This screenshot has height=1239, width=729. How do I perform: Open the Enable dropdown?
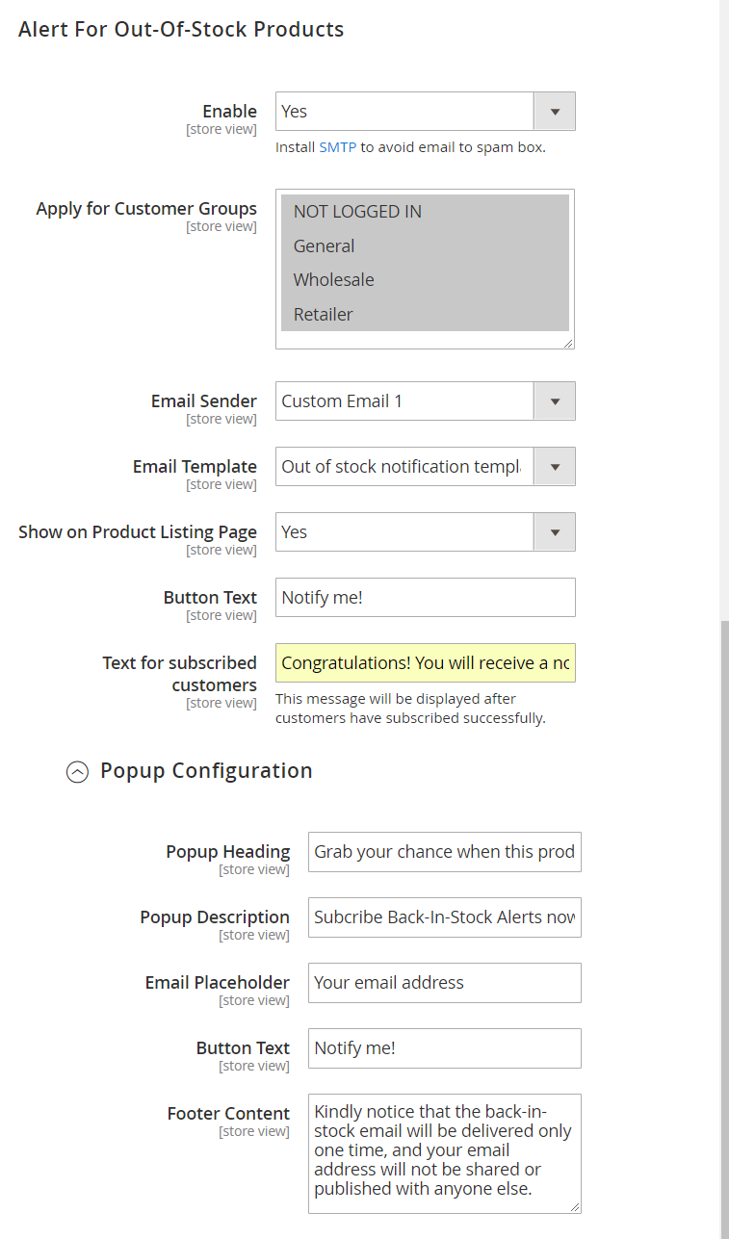(425, 112)
